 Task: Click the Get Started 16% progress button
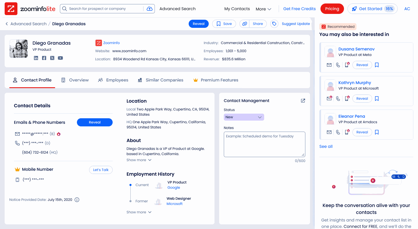pos(372,9)
